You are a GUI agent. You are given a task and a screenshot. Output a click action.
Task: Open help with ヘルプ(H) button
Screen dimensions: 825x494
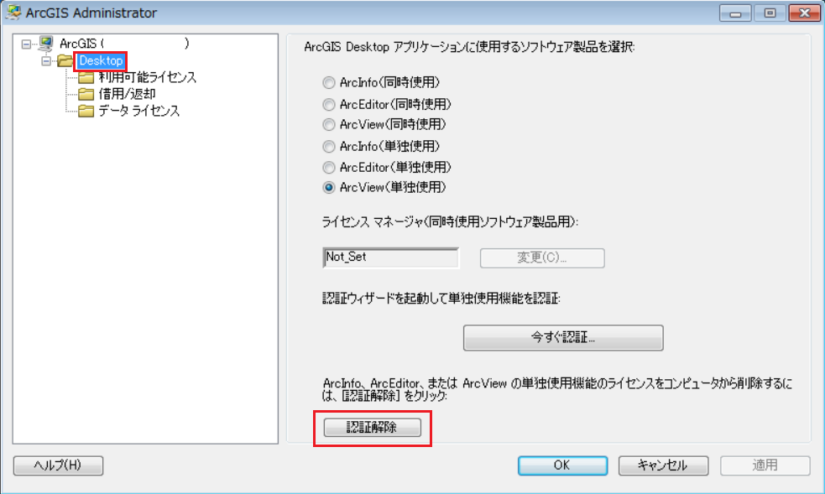[x=58, y=465]
